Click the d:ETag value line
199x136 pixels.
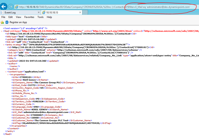(x=61, y=123)
